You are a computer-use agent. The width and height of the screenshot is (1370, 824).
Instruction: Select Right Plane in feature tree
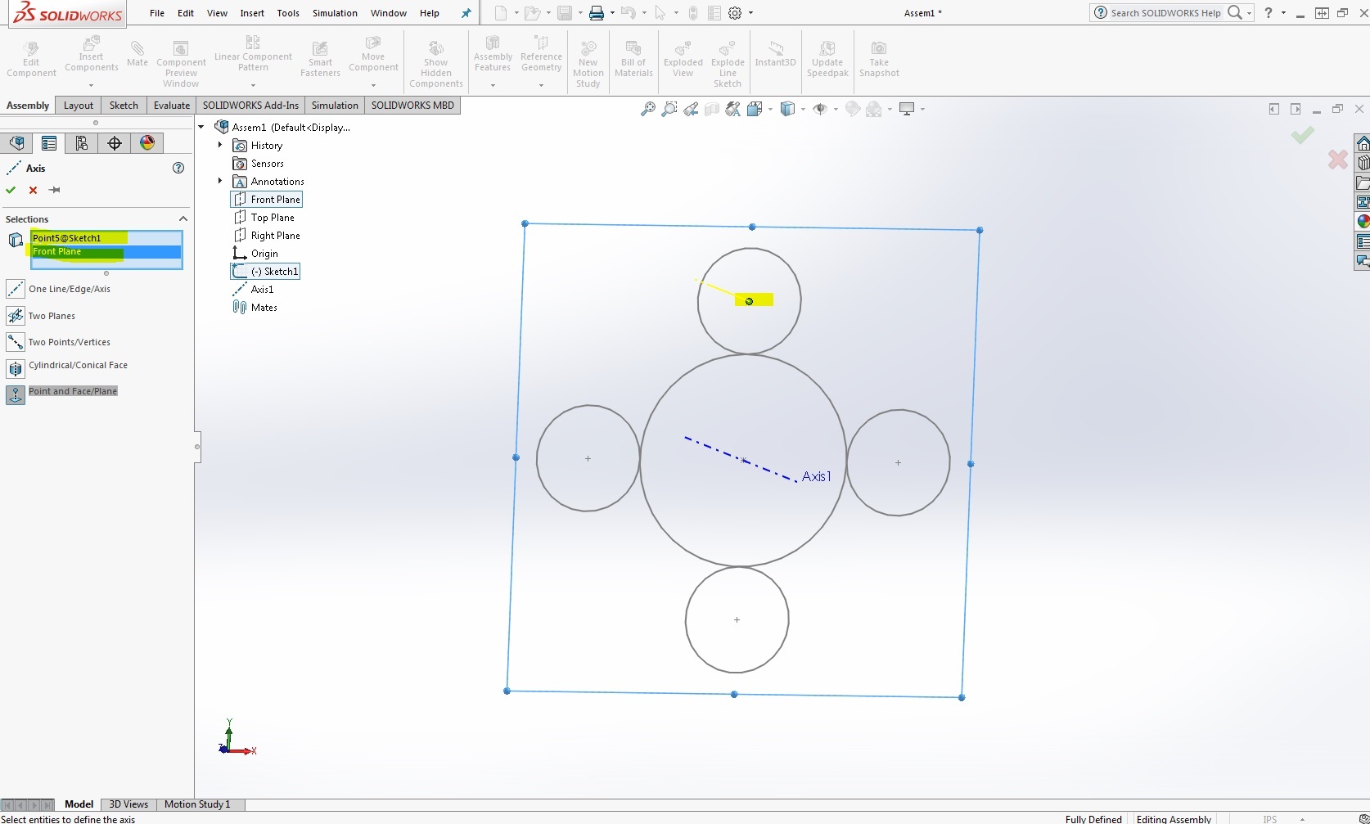267,236
